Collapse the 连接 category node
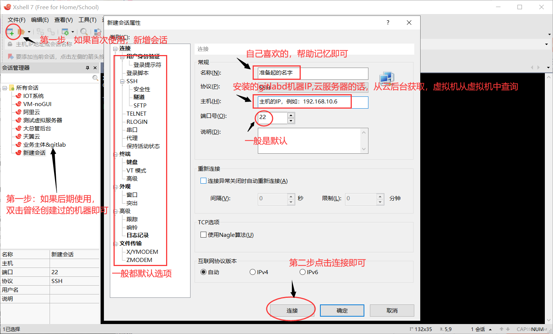This screenshot has height=334, width=553. (115, 49)
